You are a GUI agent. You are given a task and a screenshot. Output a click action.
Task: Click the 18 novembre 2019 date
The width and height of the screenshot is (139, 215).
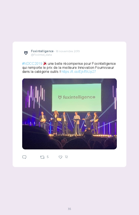(x=68, y=51)
